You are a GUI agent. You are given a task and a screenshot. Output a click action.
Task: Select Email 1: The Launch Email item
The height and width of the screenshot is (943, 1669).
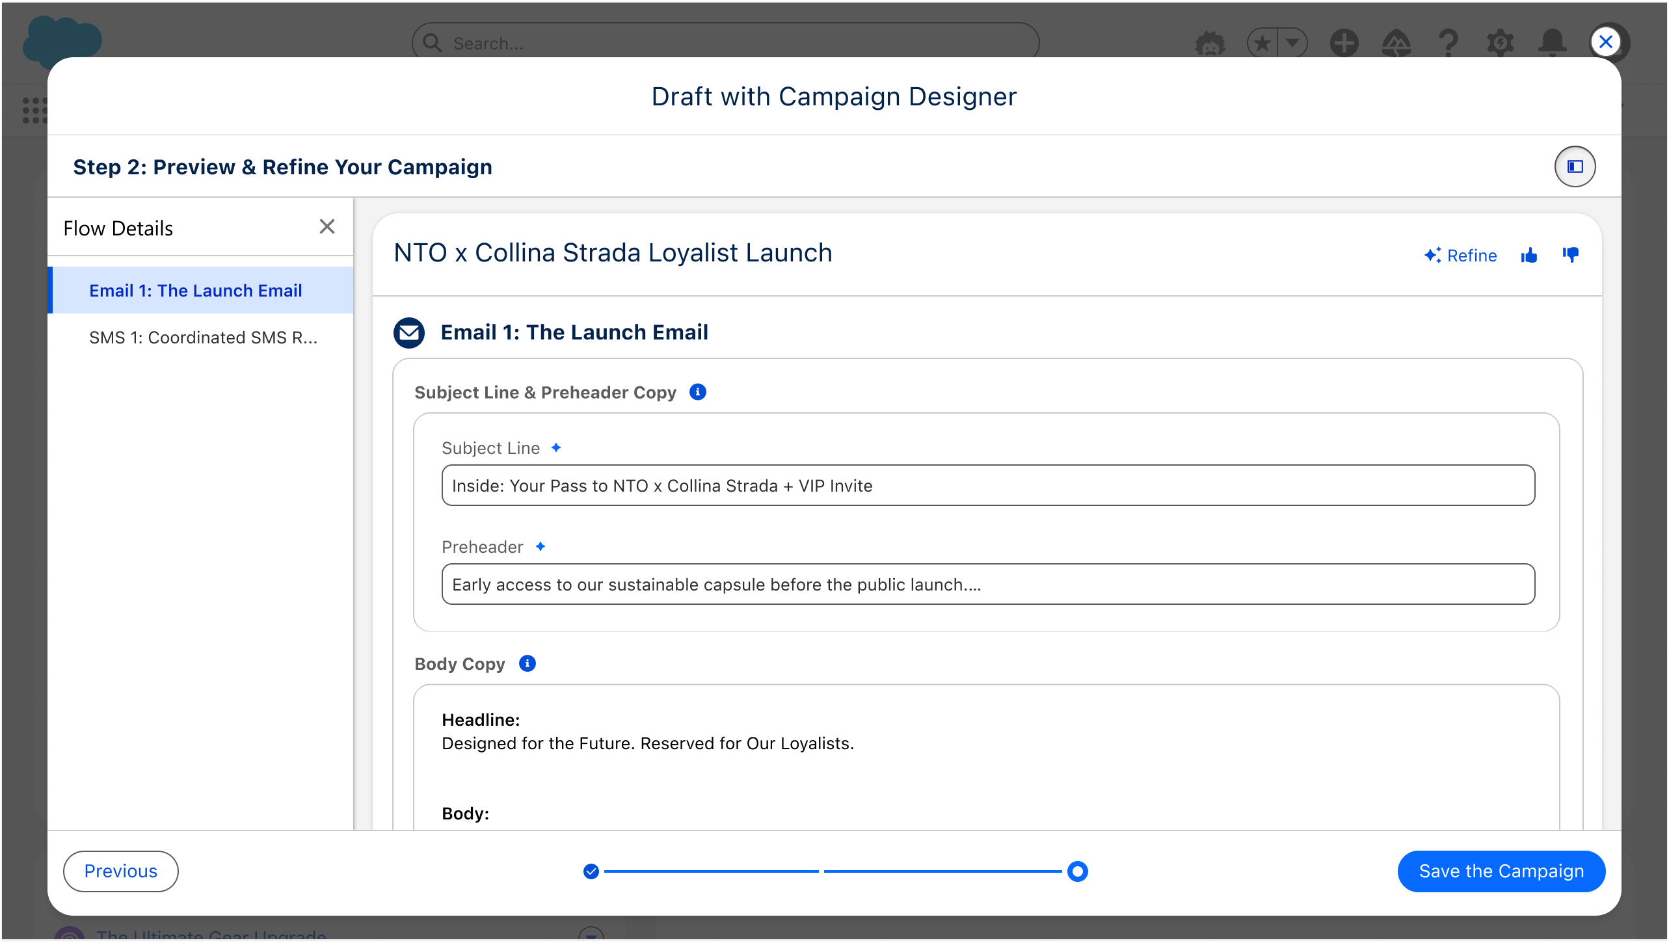point(200,290)
